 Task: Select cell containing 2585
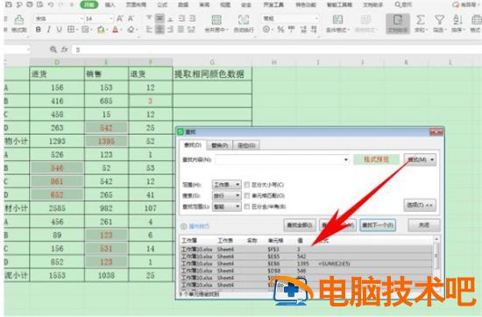57,208
